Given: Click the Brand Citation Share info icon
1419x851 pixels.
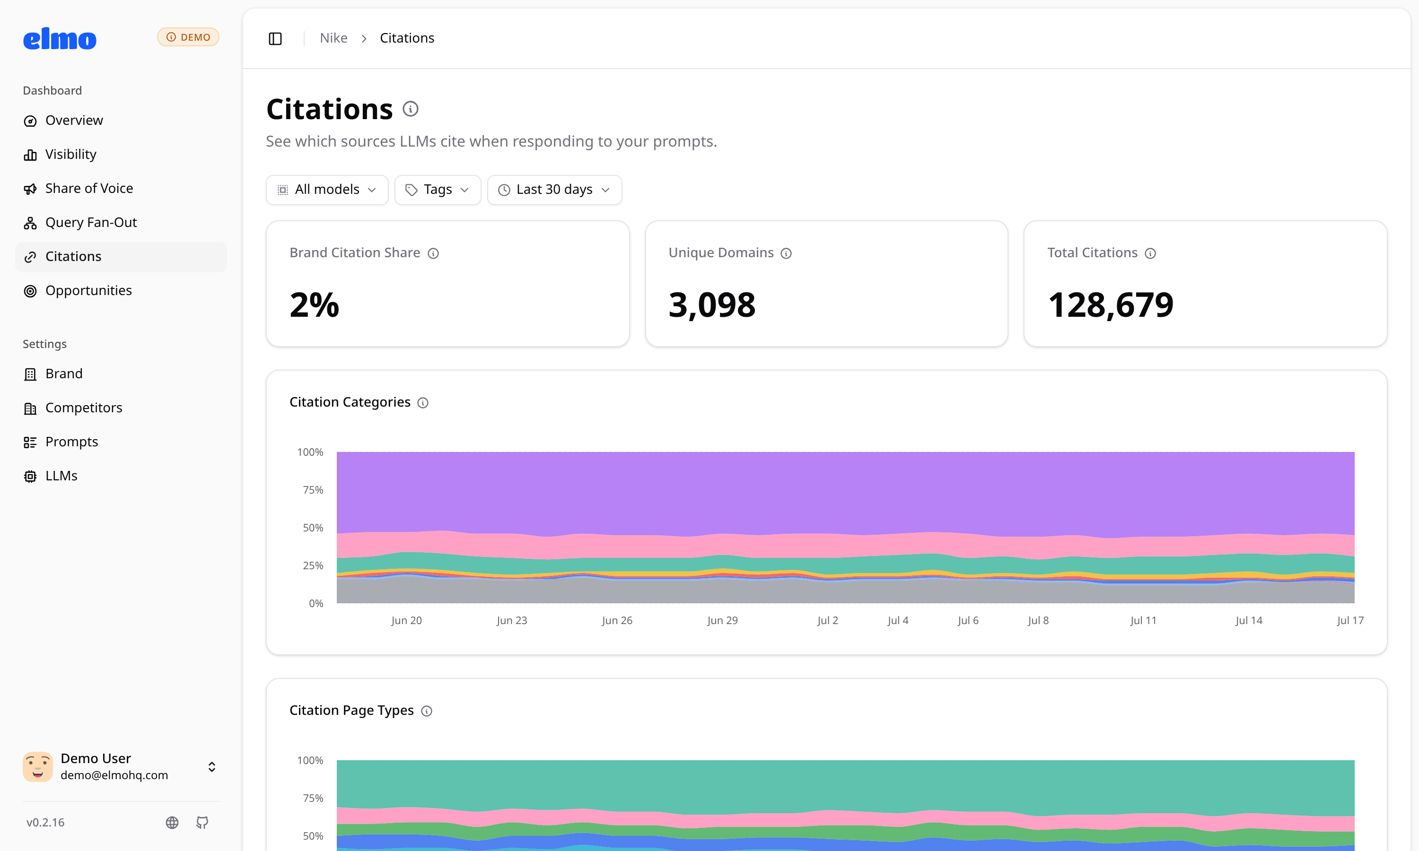Looking at the screenshot, I should point(434,253).
